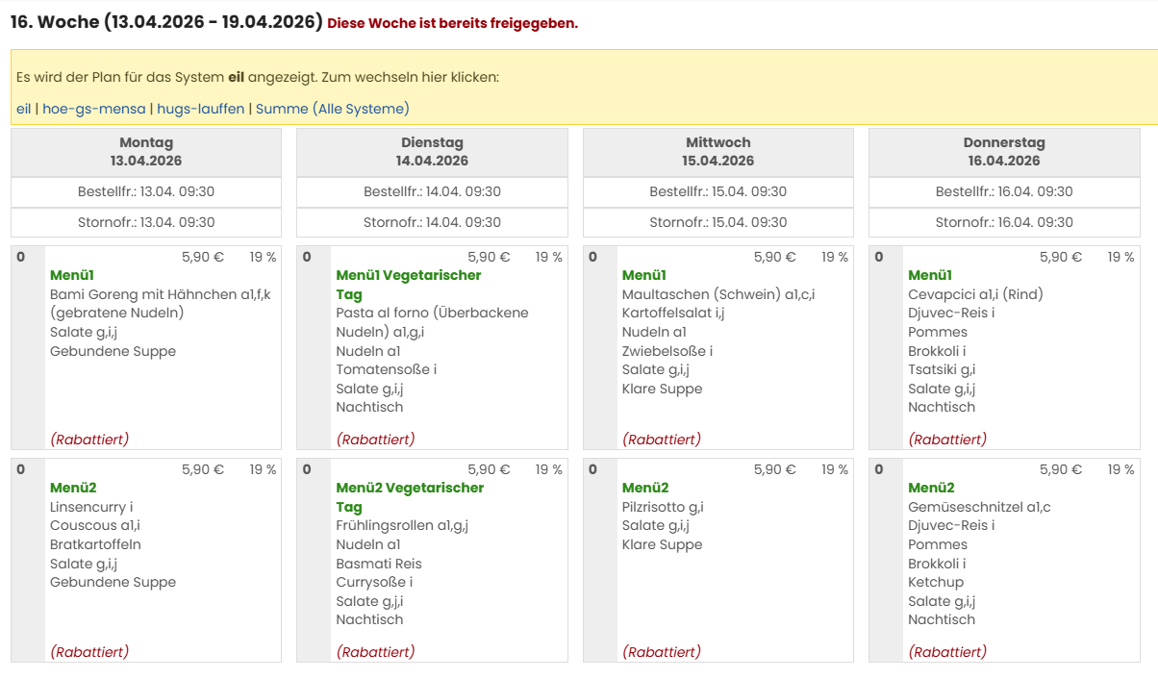Click the Stornofr. 16.04. 09:30 row
The height and width of the screenshot is (679, 1158).
tap(1004, 222)
